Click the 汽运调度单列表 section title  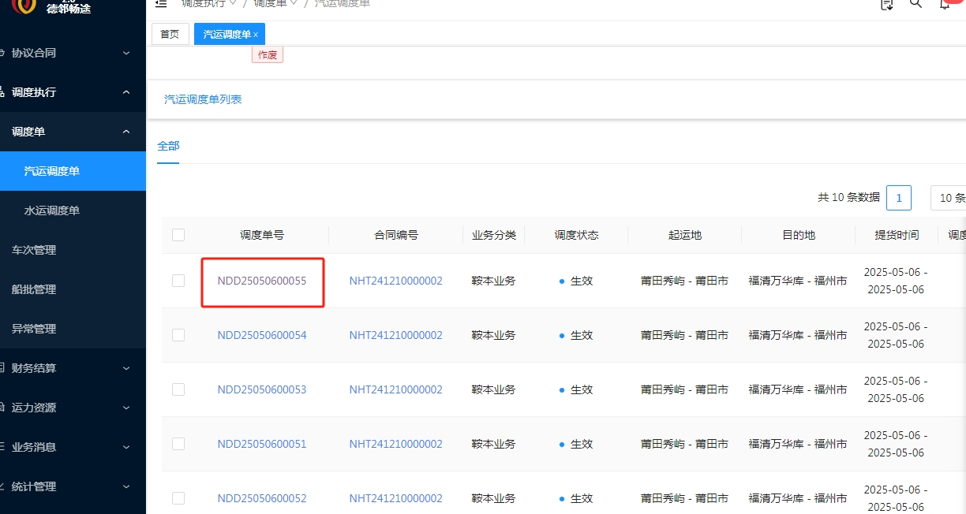203,99
